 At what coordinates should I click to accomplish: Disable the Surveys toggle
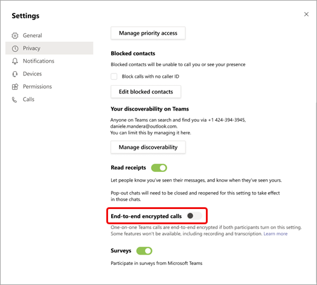(144, 251)
